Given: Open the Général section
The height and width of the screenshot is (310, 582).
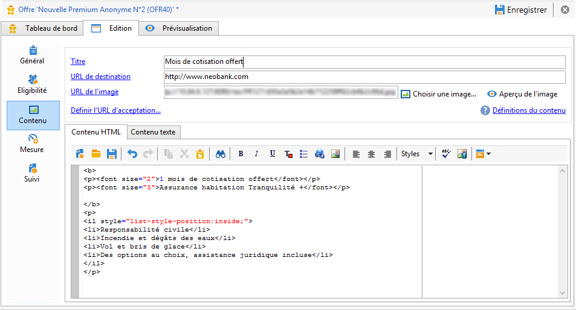Looking at the screenshot, I should (x=32, y=55).
